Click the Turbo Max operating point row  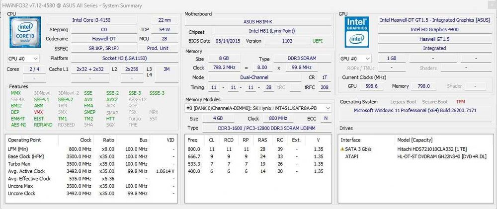(91, 164)
